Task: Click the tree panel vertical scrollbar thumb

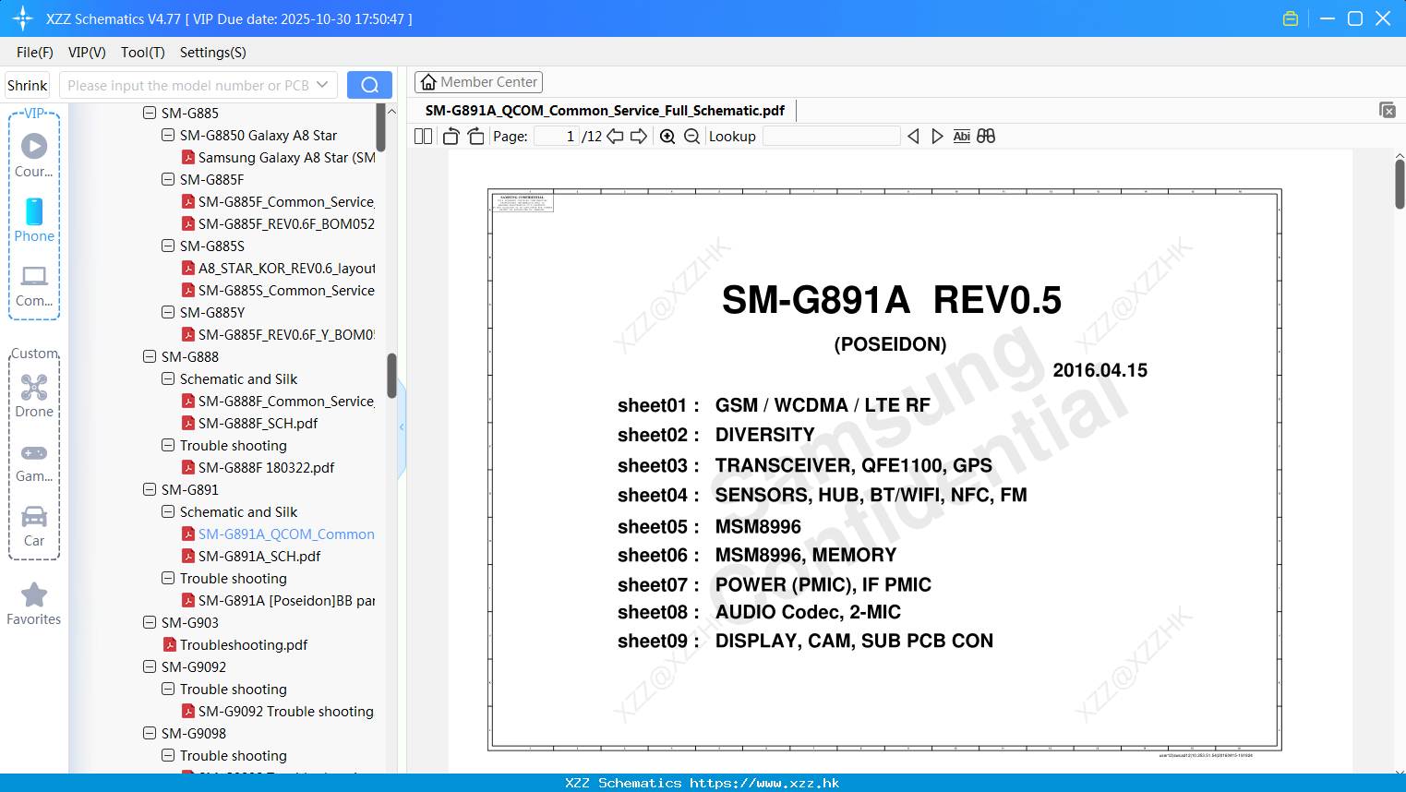Action: 391,376
